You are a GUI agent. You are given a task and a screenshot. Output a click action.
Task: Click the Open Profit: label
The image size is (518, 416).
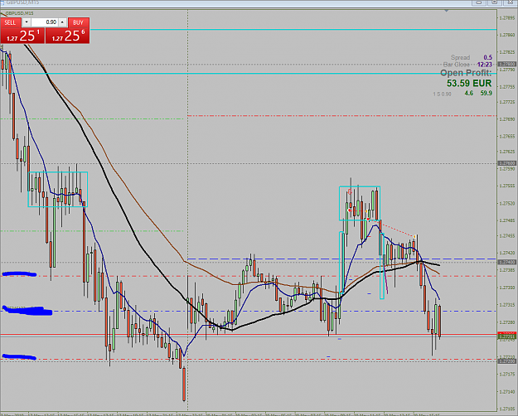(466, 73)
